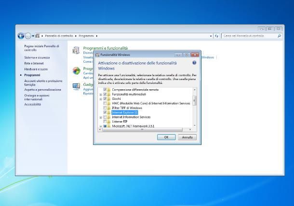Click the folder icon next to Giochi
The width and height of the screenshot is (294, 206).
[x=109, y=99]
